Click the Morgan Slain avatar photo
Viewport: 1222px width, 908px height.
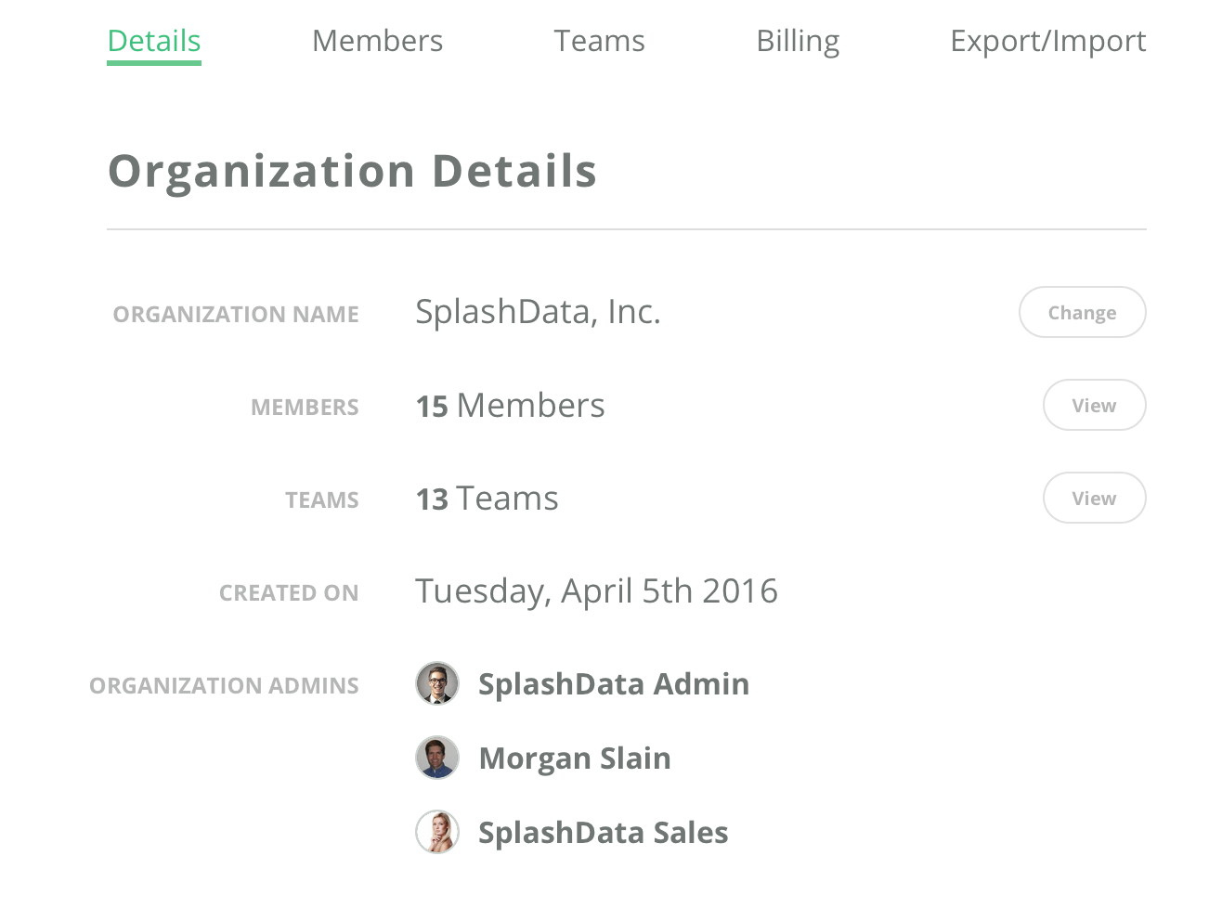[436, 758]
